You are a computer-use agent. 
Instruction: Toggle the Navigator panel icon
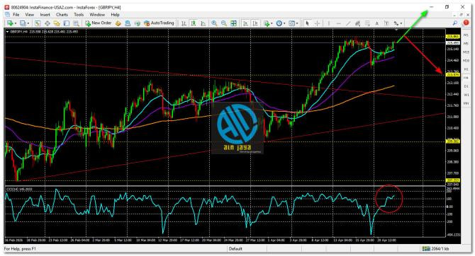click(x=57, y=23)
